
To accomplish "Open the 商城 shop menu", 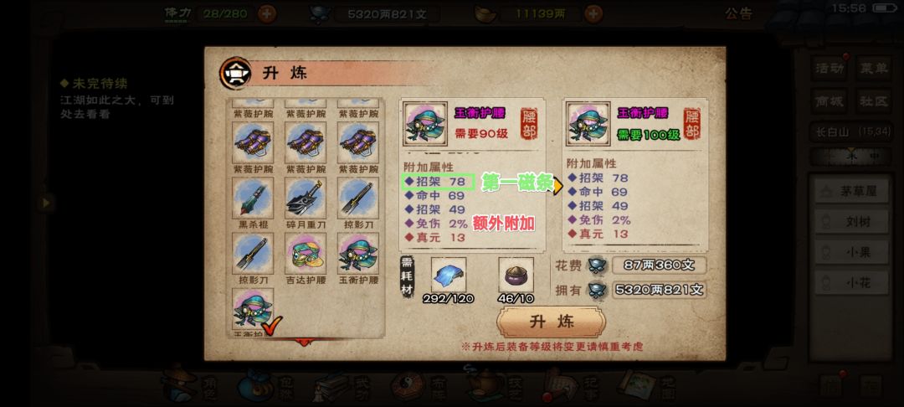I will click(830, 101).
